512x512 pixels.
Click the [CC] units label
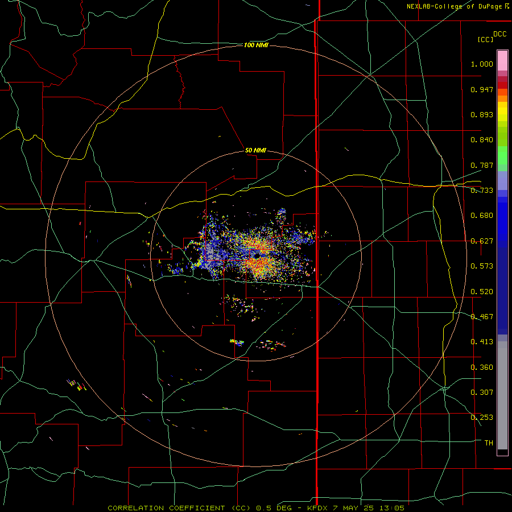(485, 39)
